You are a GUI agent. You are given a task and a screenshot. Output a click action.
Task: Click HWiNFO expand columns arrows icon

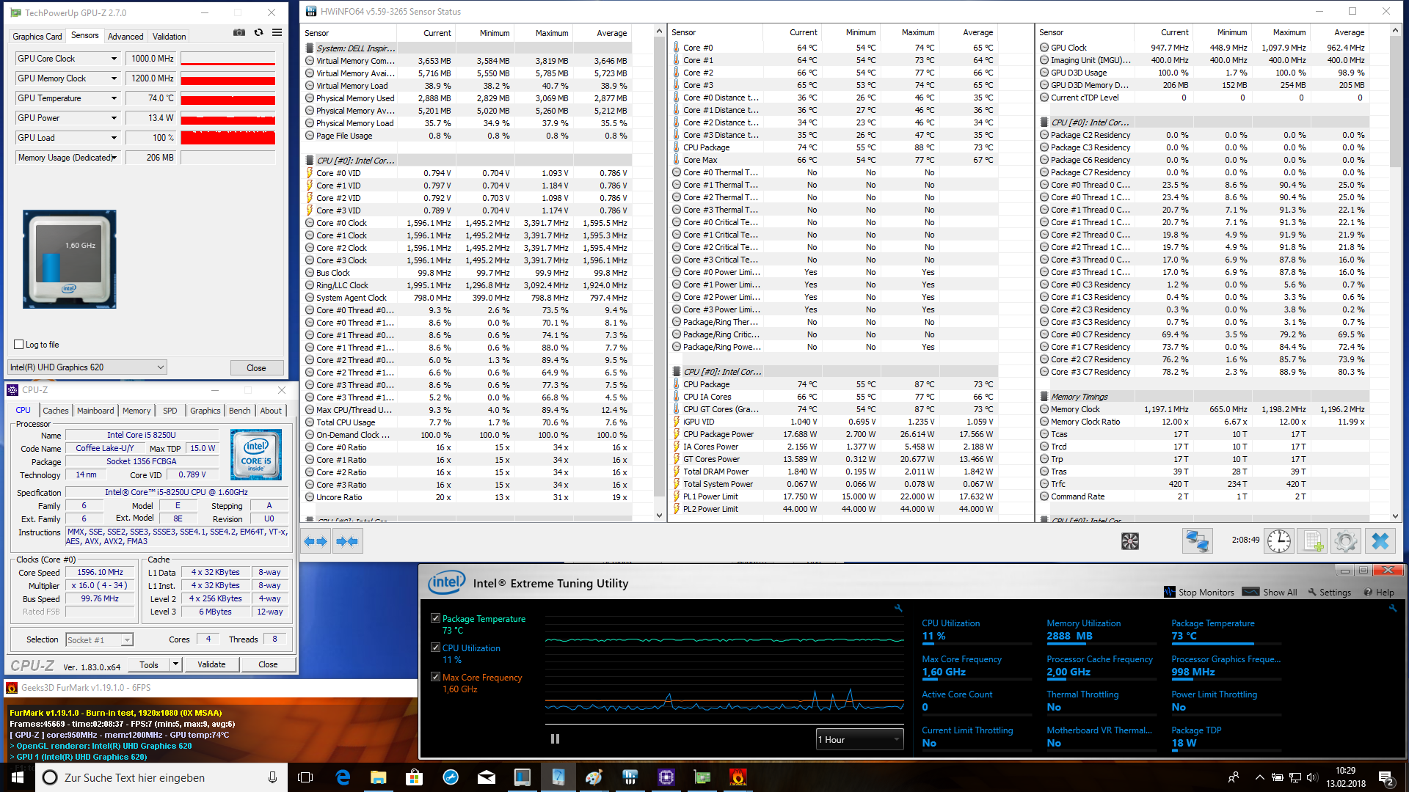click(x=316, y=541)
